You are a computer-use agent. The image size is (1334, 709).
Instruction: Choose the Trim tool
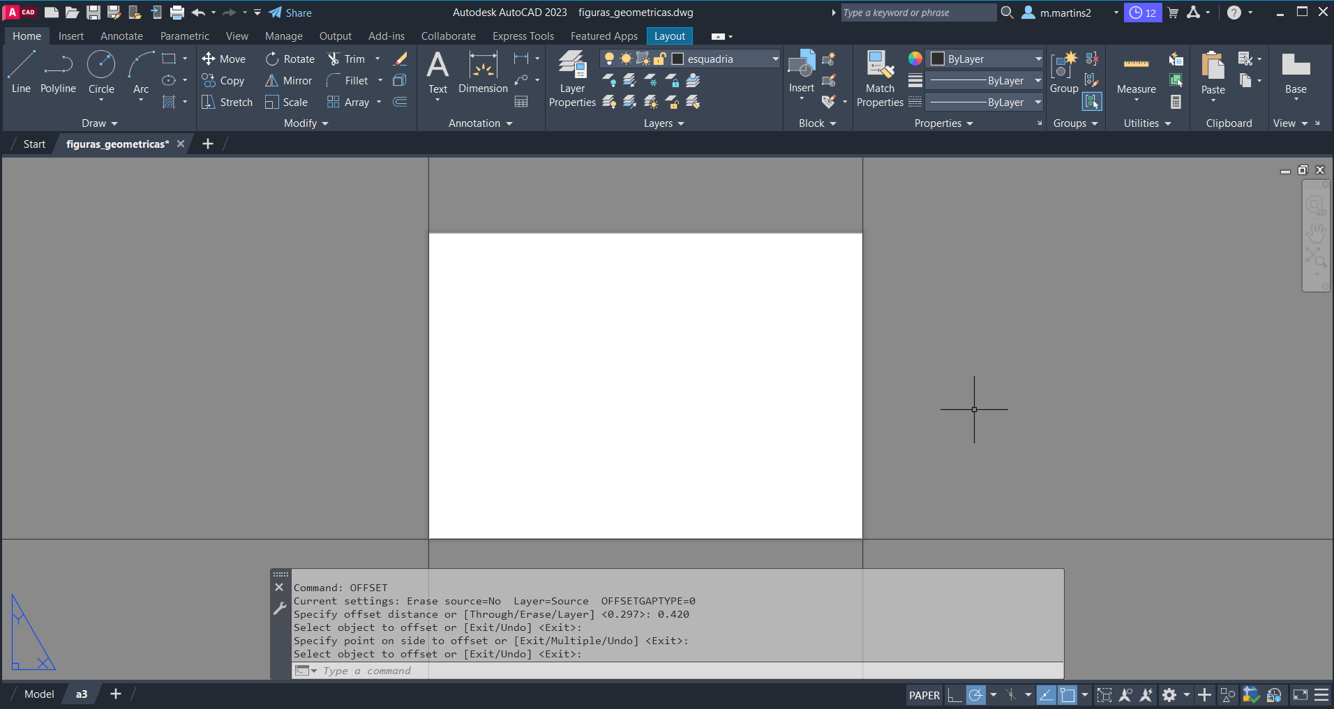tap(347, 59)
